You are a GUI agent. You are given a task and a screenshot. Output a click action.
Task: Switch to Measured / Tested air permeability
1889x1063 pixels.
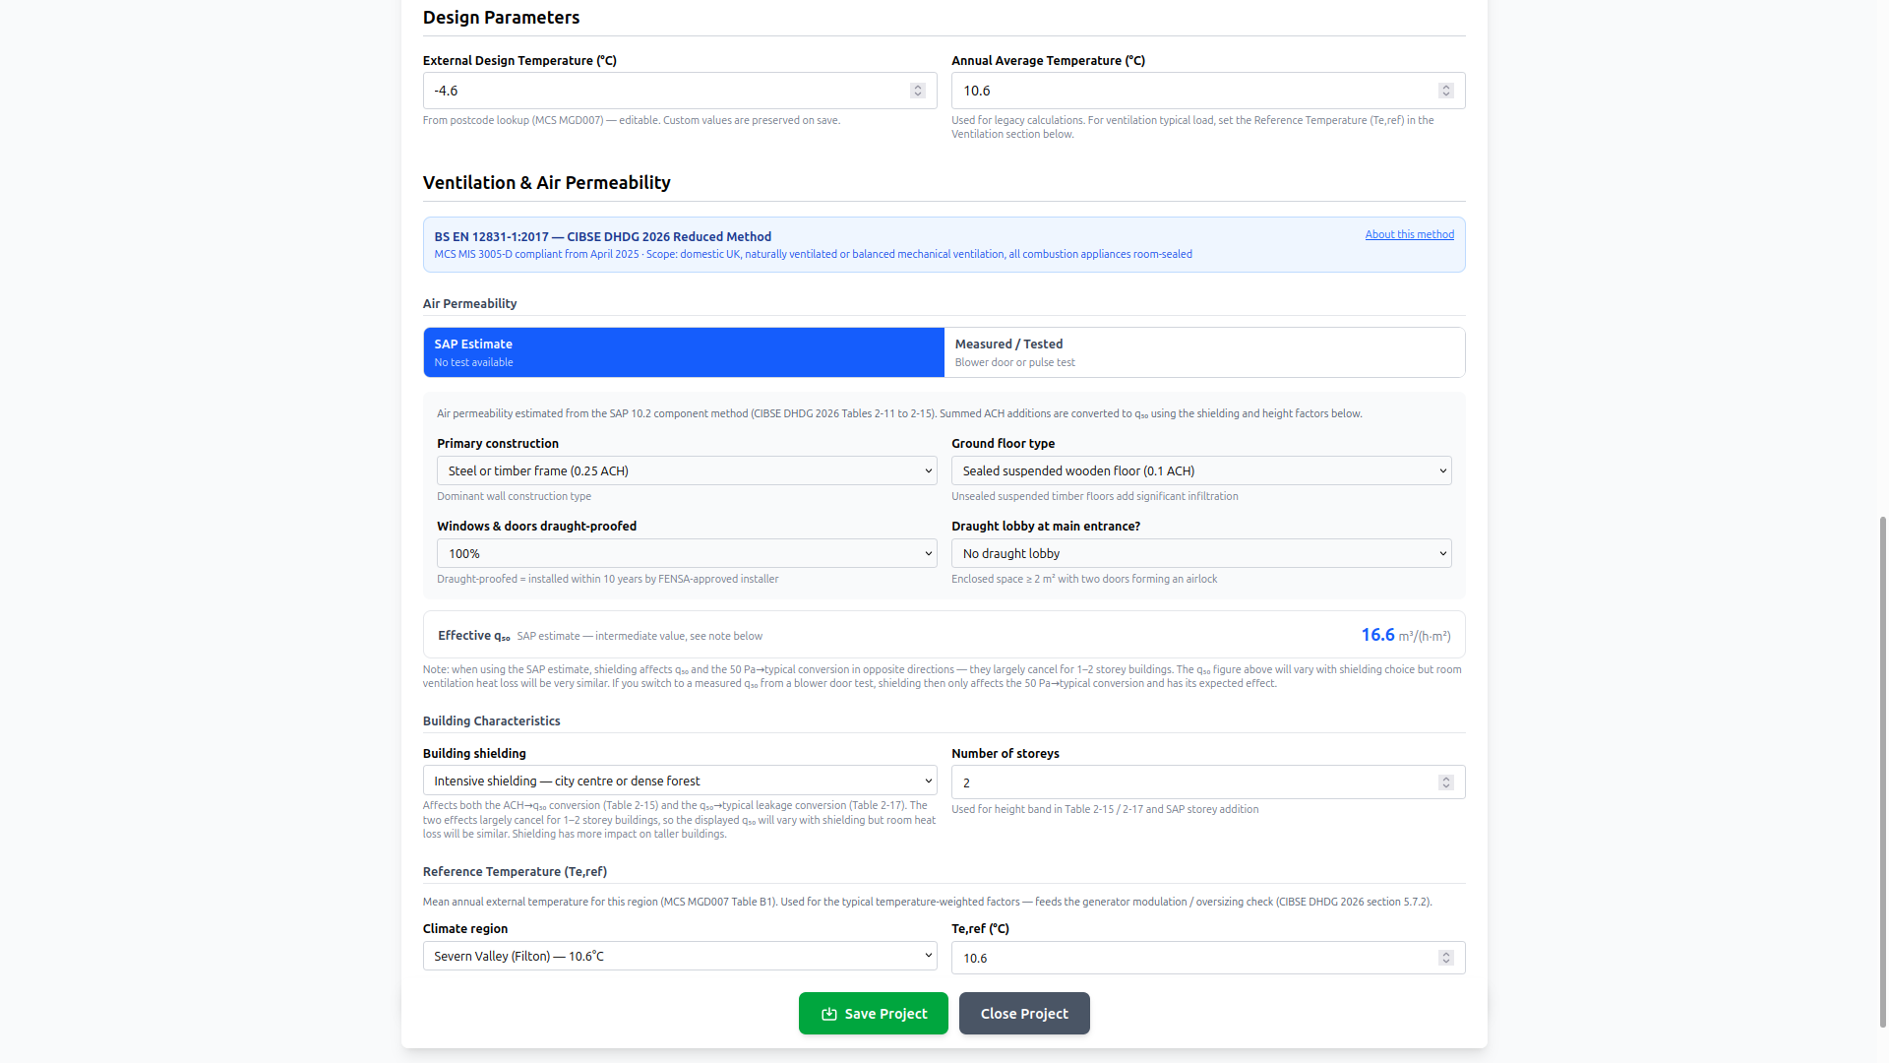(1203, 352)
